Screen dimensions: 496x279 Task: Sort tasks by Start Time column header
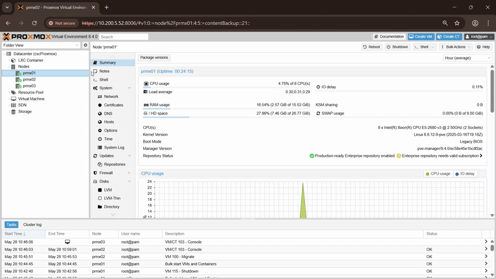coord(24,234)
